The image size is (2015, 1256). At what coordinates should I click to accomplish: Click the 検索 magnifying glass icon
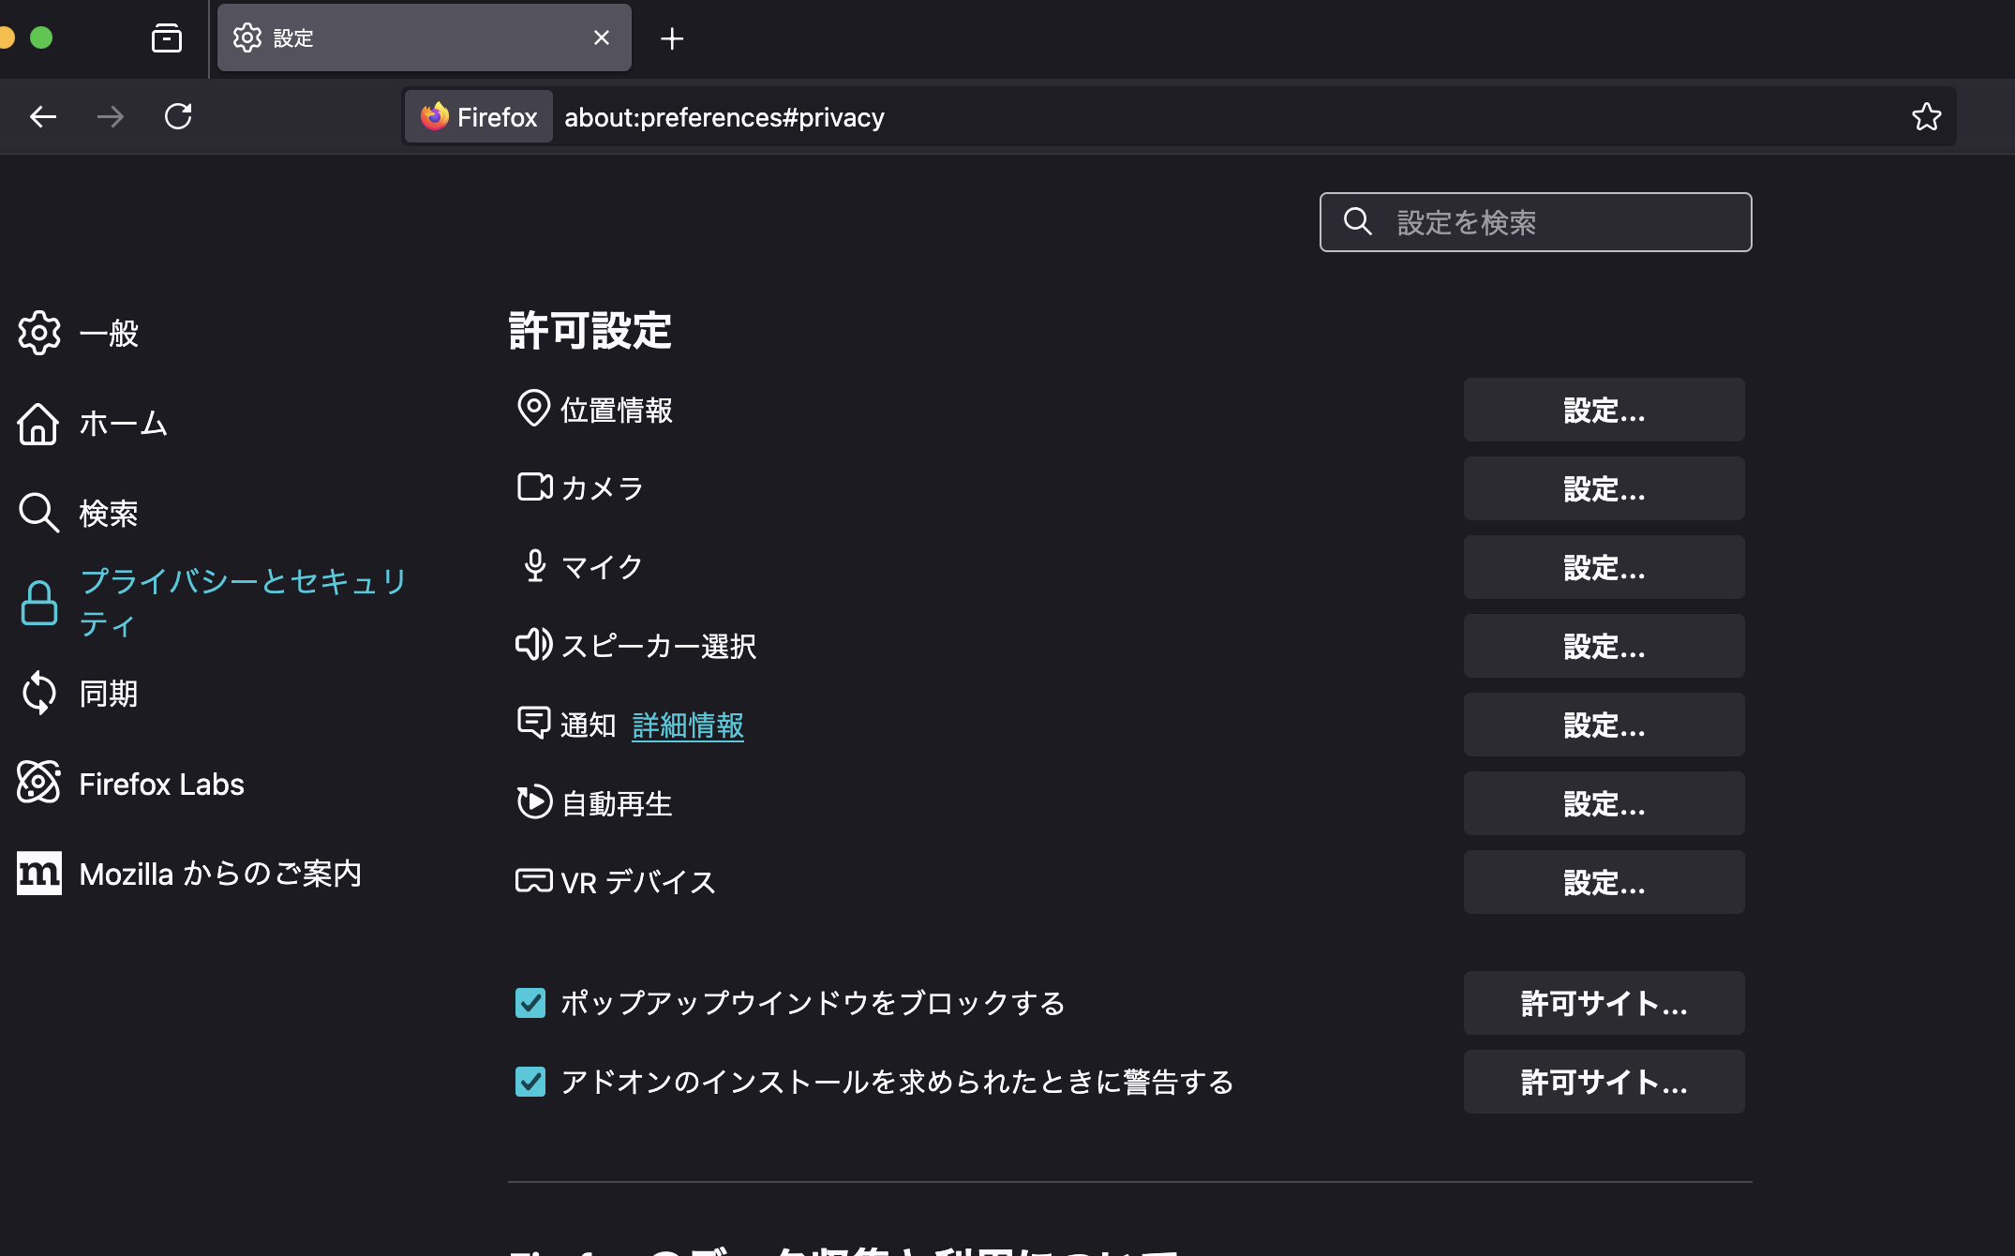pos(38,513)
